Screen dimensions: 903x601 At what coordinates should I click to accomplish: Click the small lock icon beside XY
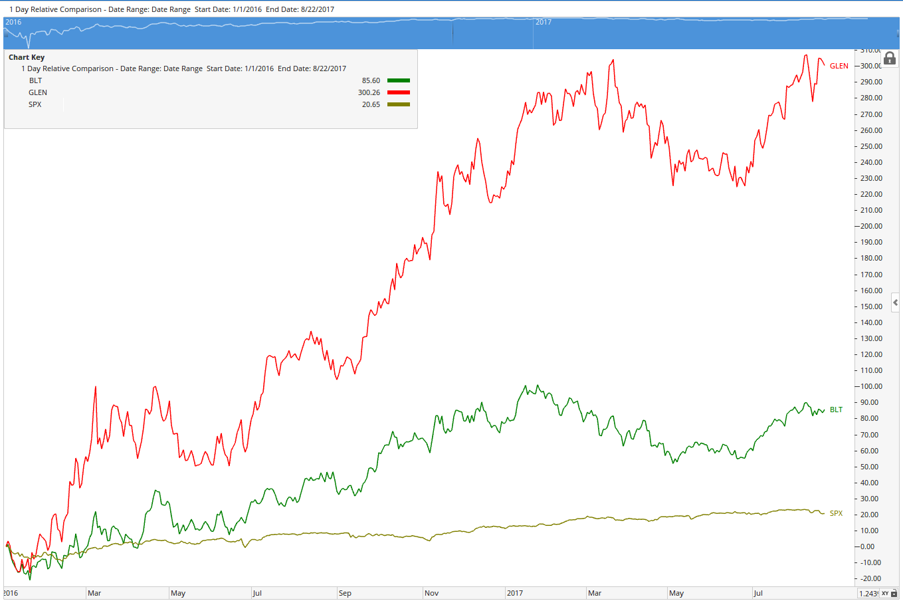pyautogui.click(x=894, y=594)
